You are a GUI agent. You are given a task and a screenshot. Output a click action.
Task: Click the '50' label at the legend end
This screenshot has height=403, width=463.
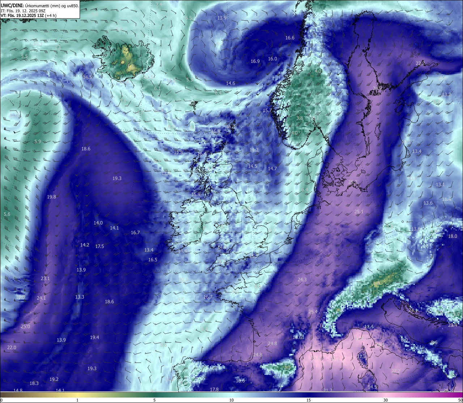(x=460, y=400)
